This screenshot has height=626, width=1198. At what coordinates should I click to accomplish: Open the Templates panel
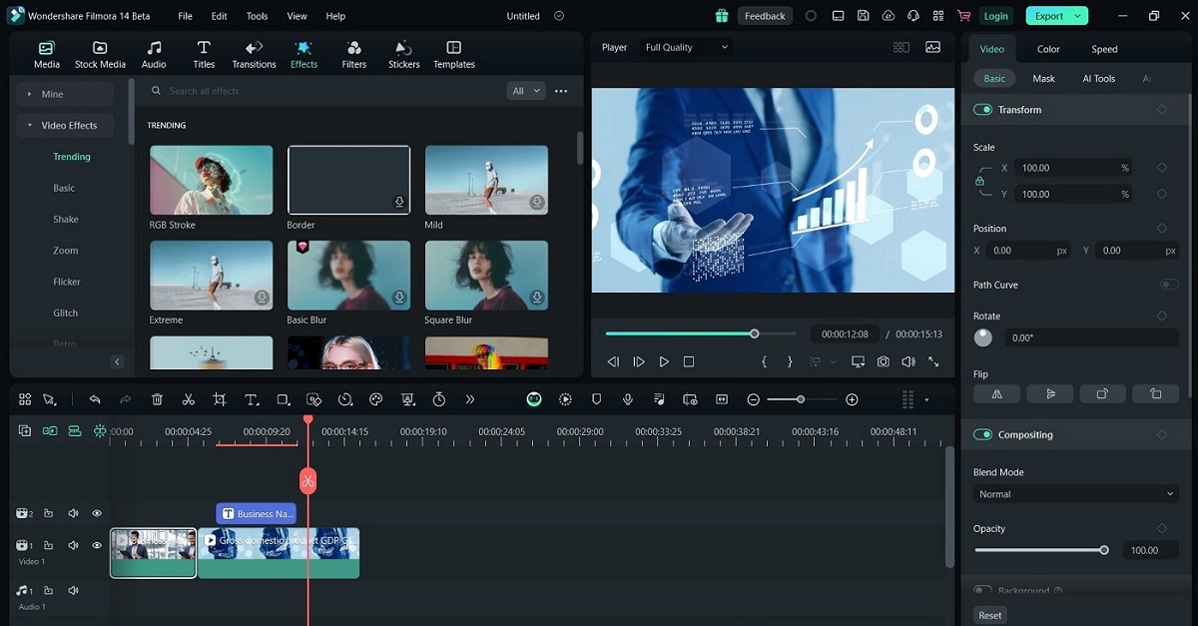click(454, 55)
